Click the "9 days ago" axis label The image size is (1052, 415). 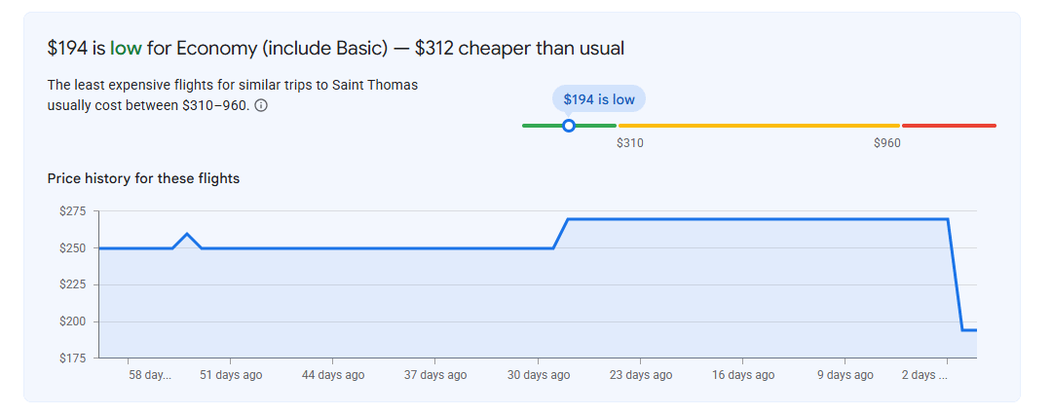point(845,375)
